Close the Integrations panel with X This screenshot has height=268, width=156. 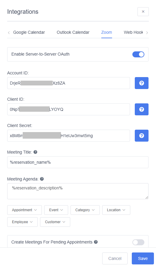pyautogui.click(x=143, y=12)
